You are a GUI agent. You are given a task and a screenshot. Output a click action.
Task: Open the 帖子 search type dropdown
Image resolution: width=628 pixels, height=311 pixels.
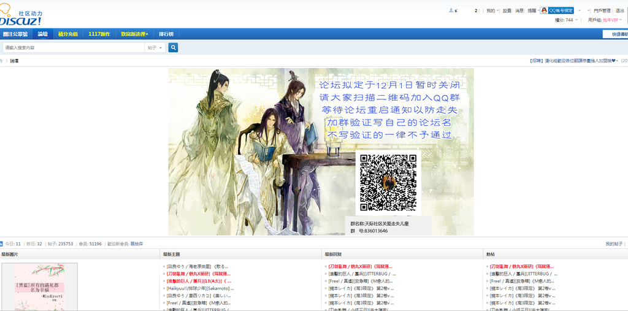tap(155, 48)
